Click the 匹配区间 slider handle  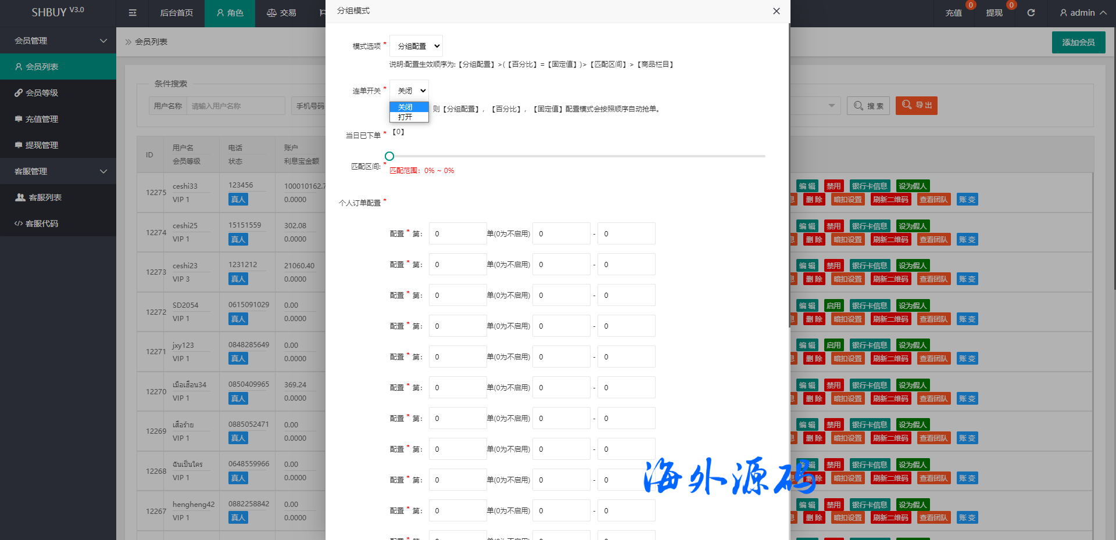(389, 156)
